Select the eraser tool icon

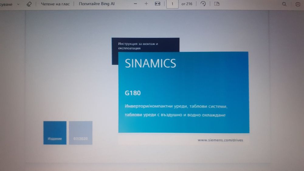point(29,4)
